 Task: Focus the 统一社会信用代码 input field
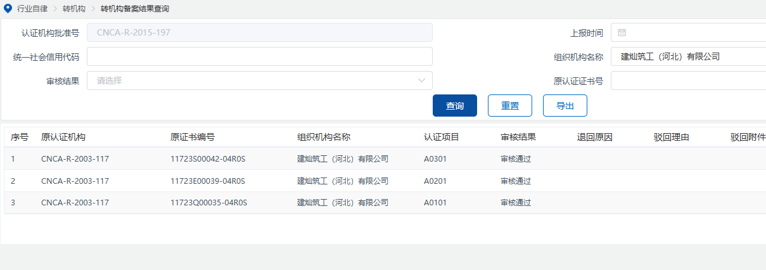259,56
